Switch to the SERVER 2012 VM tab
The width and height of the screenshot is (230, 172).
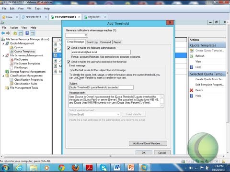pyautogui.click(x=34, y=17)
